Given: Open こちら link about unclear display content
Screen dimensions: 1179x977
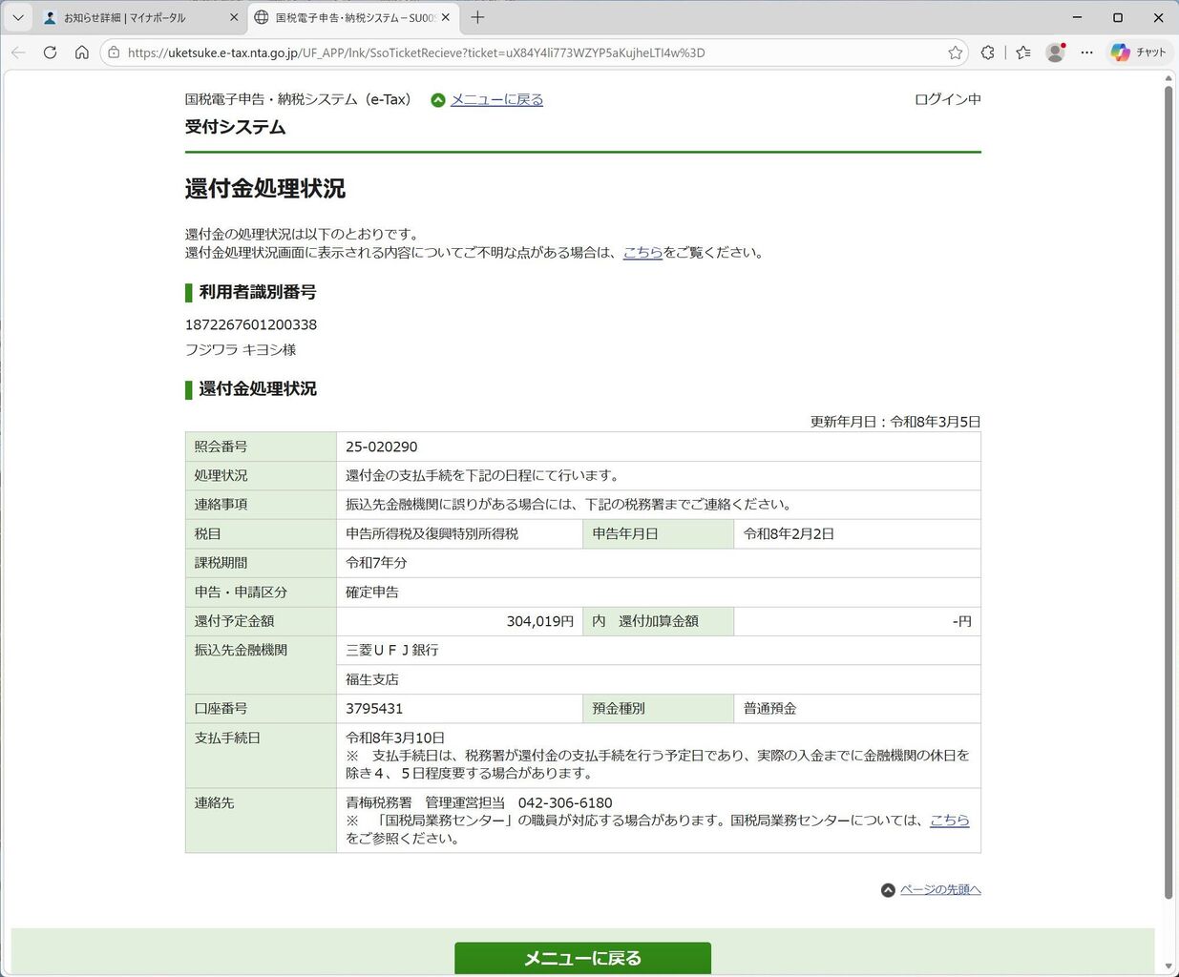Looking at the screenshot, I should (x=642, y=252).
